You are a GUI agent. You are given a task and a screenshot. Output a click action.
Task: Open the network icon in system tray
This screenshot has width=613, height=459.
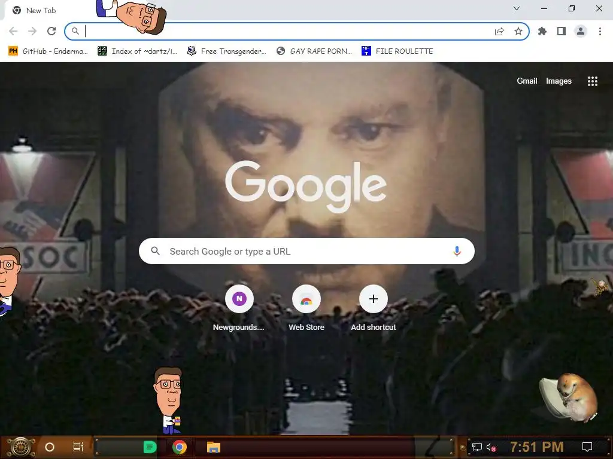477,447
